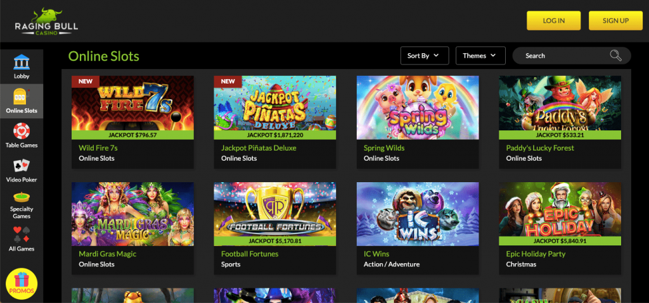Image resolution: width=649 pixels, height=303 pixels.
Task: Click the All Games sidebar label
Action: click(x=22, y=249)
